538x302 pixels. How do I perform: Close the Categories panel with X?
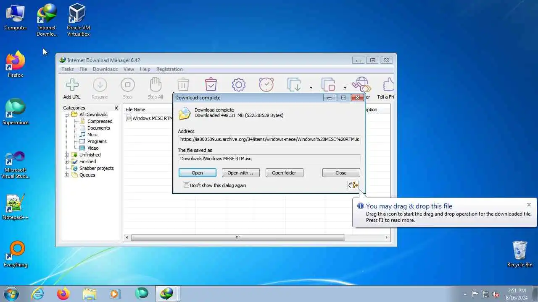pos(116,108)
